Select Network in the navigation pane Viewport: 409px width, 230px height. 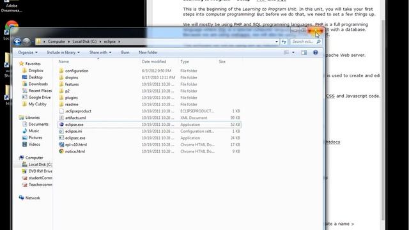[x=33, y=198]
